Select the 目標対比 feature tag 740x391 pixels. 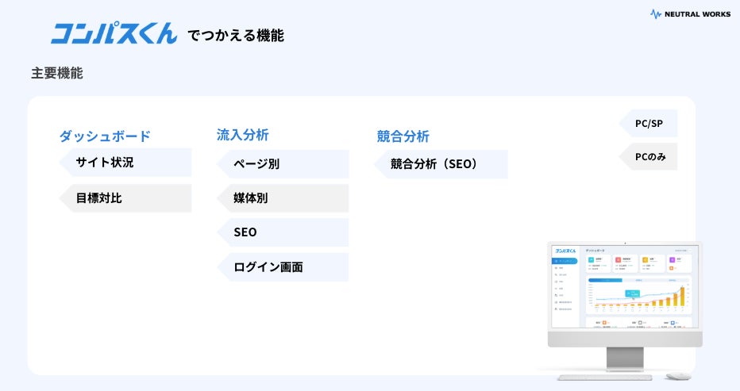point(125,198)
